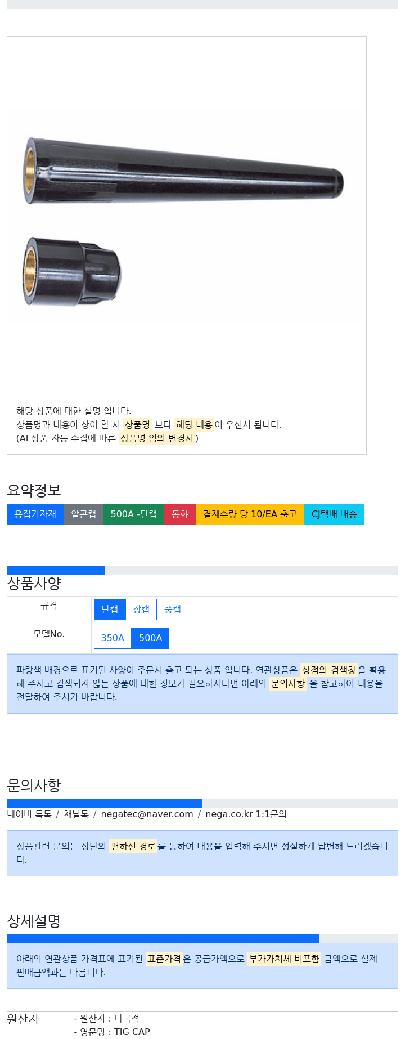
Task: Select the 장캡 size option
Action: coord(141,610)
